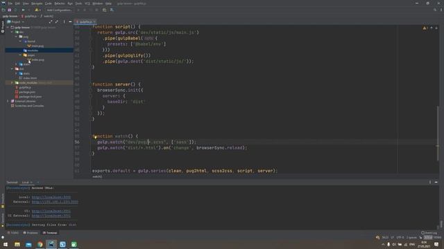Screen dimensions: 444x249
Task: Select the gulpfile.js editor tab
Action: pyautogui.click(x=85, y=21)
